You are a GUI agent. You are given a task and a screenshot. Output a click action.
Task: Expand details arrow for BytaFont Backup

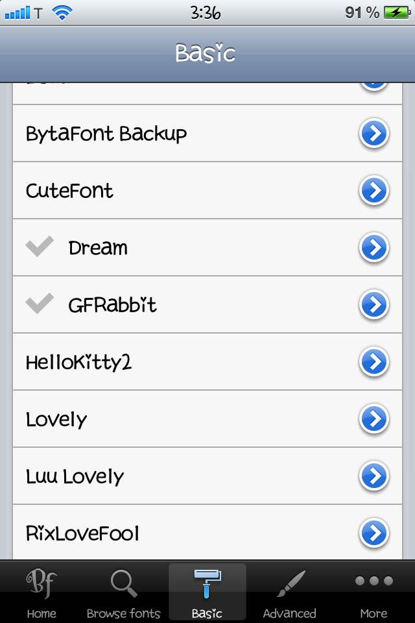(373, 134)
